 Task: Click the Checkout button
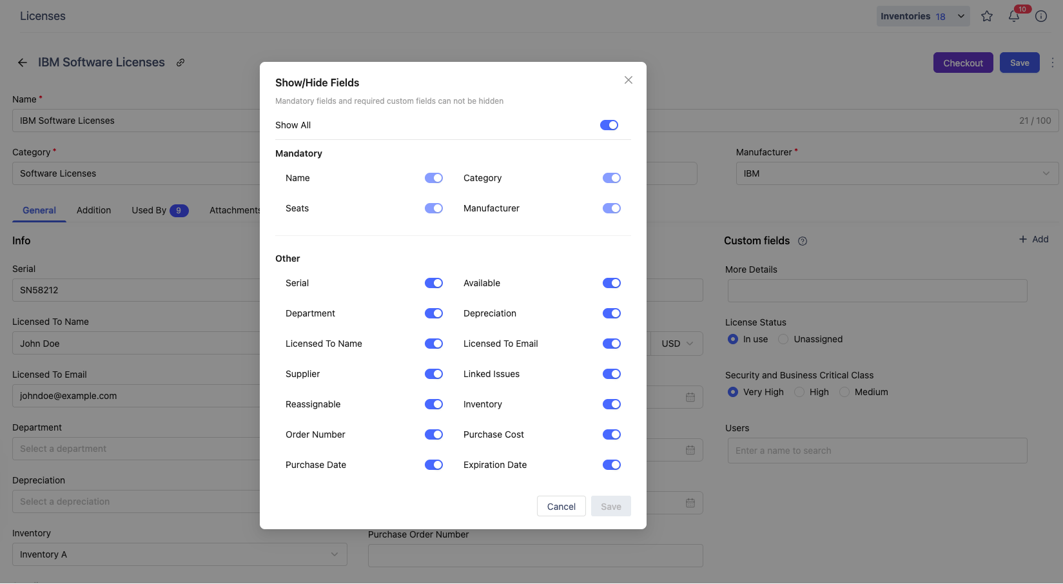point(962,63)
